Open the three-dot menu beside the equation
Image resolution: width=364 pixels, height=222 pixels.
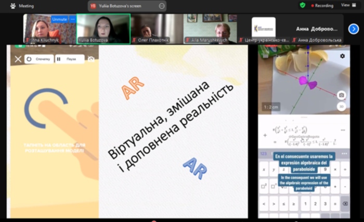coord(343,130)
